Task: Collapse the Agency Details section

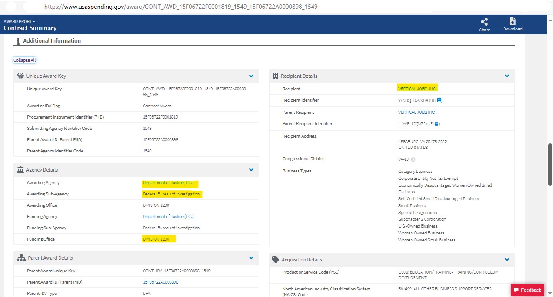Action: tap(251, 170)
